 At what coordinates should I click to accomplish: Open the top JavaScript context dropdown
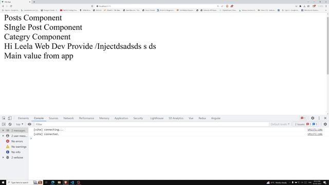(20, 124)
